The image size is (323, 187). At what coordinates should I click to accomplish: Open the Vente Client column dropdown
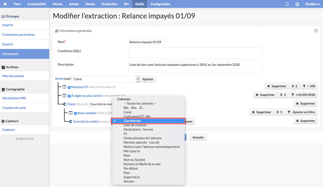click(106, 79)
